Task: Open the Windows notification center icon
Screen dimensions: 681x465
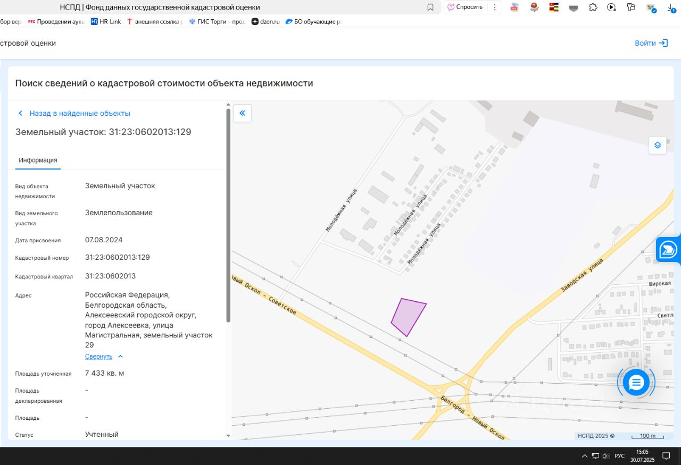Action: coord(666,456)
